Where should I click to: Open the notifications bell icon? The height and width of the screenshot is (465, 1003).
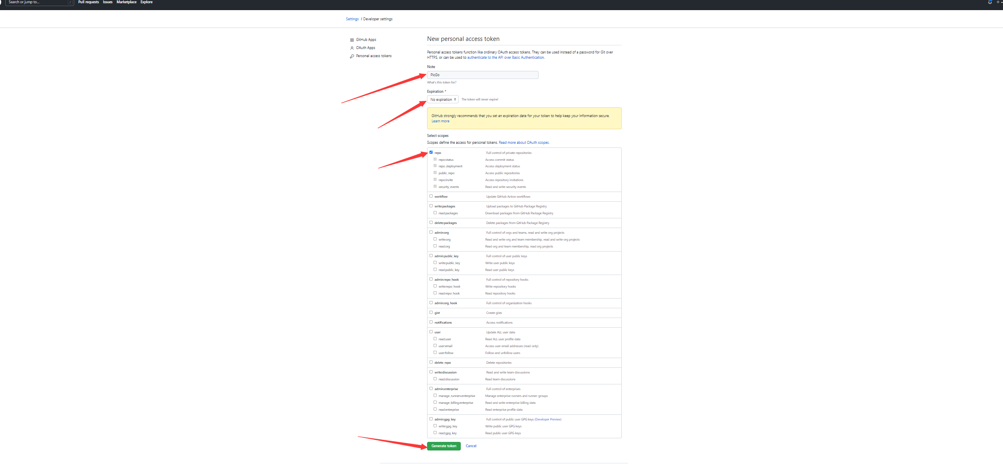pos(990,2)
